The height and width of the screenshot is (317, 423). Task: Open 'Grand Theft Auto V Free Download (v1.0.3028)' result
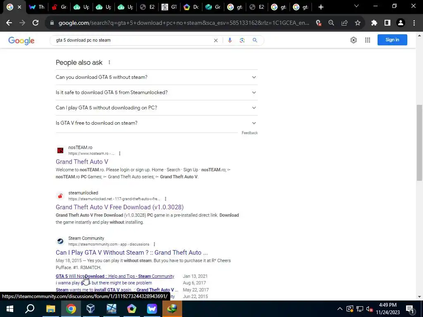click(119, 207)
